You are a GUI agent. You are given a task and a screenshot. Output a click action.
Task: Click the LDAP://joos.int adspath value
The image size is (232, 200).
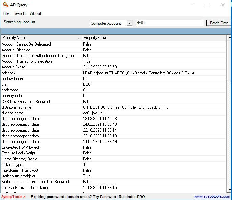[139, 73]
